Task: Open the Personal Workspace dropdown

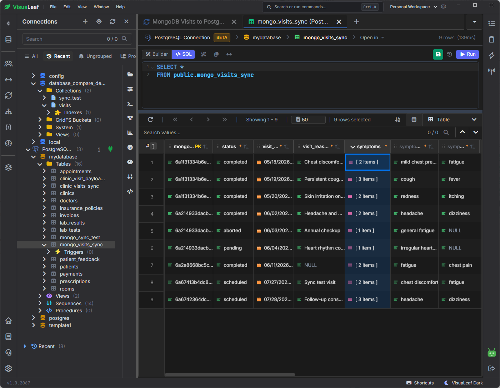Action: coord(413,7)
